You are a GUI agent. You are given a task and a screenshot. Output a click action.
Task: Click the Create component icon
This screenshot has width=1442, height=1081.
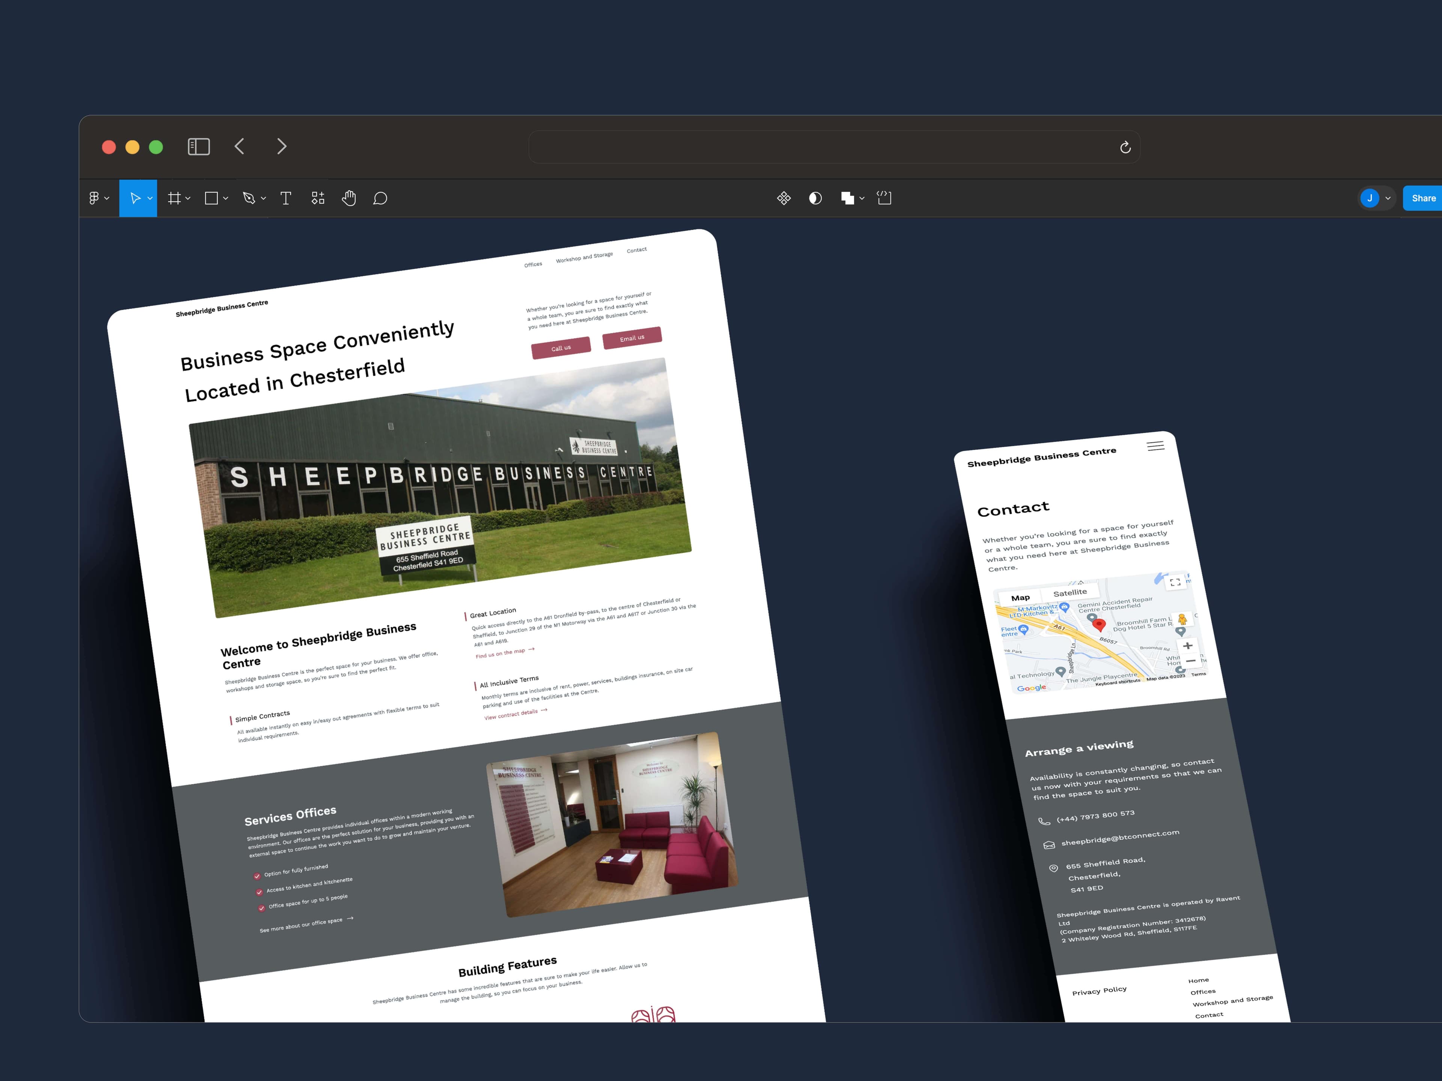point(784,198)
